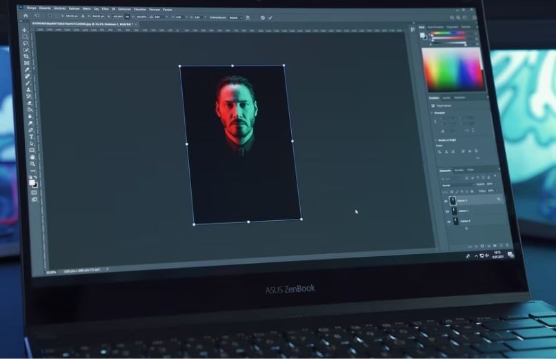Screen dimensions: 556x359
Task: Select the Crop tool
Action: [26, 56]
